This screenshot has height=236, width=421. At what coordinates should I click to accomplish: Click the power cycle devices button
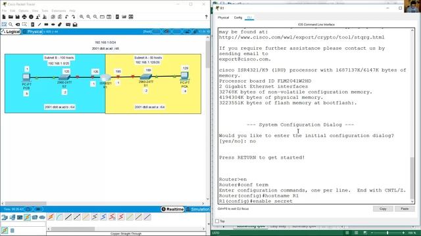pos(28,209)
